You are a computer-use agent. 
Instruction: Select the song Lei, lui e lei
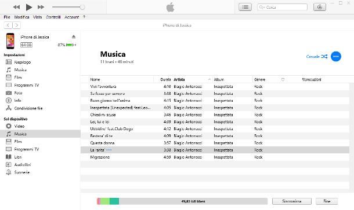215,121
